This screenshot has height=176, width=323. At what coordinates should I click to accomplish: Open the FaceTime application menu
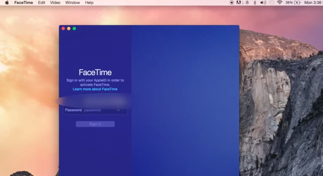(x=23, y=3)
